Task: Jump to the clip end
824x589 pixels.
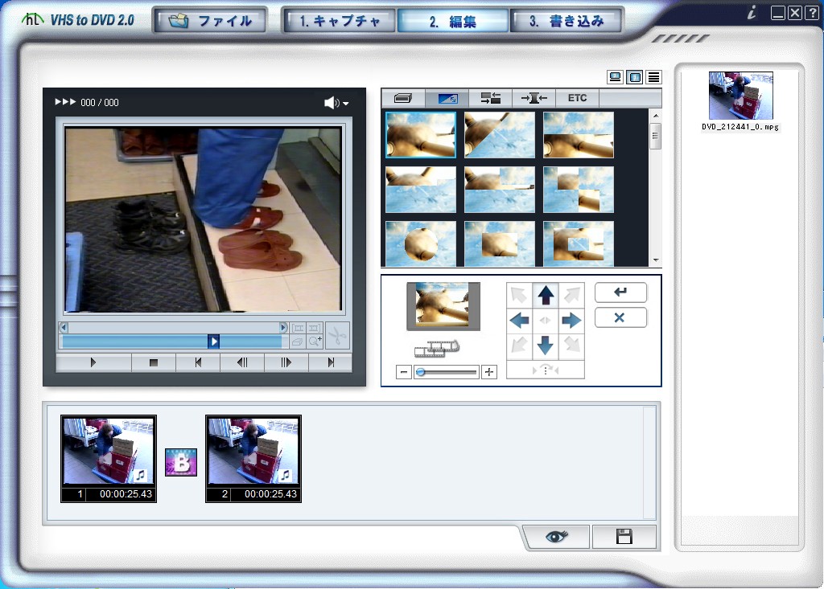Action: 331,362
